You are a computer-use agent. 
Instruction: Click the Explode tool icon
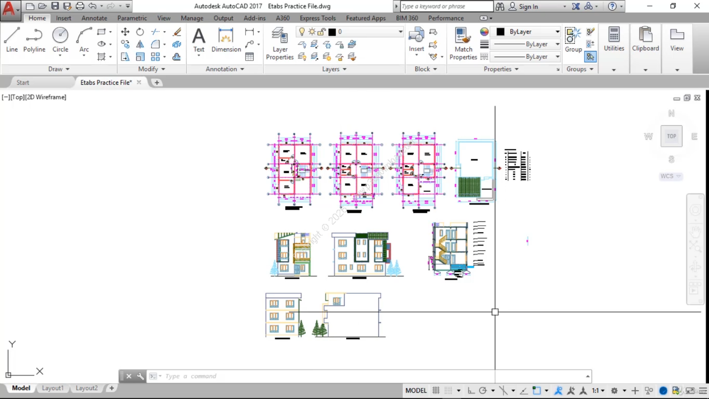[x=177, y=44]
